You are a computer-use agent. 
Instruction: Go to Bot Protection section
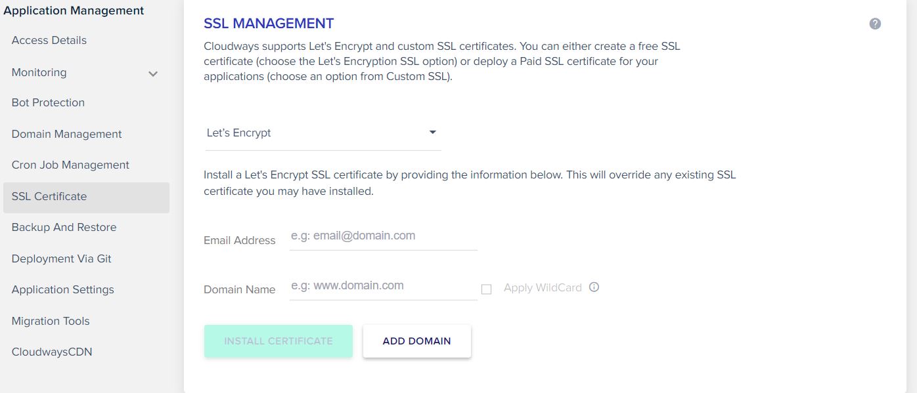point(48,102)
